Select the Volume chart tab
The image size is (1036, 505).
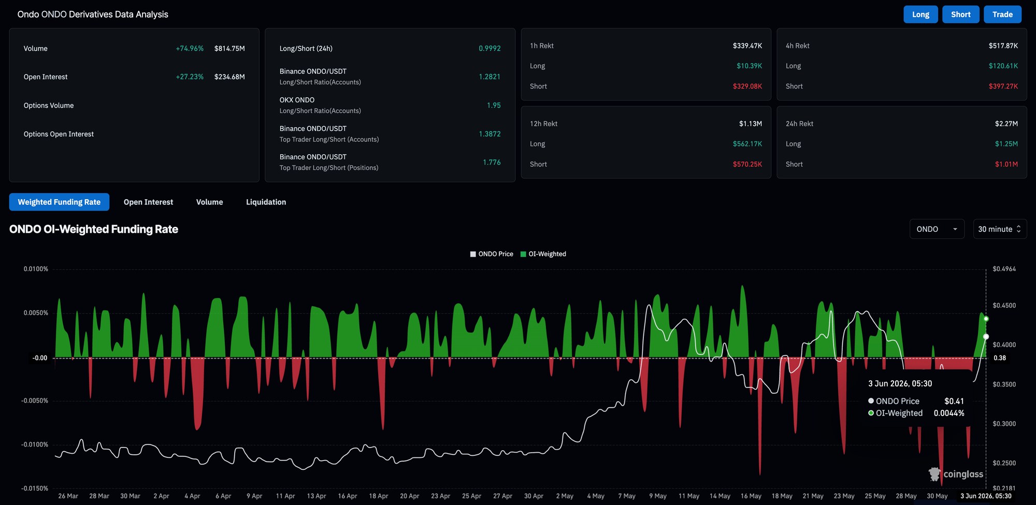pyautogui.click(x=209, y=202)
